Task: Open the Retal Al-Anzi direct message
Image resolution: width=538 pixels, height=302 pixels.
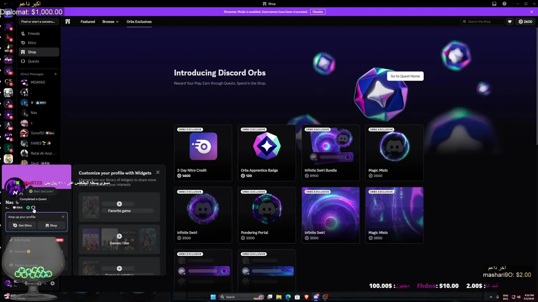Action: (x=39, y=153)
